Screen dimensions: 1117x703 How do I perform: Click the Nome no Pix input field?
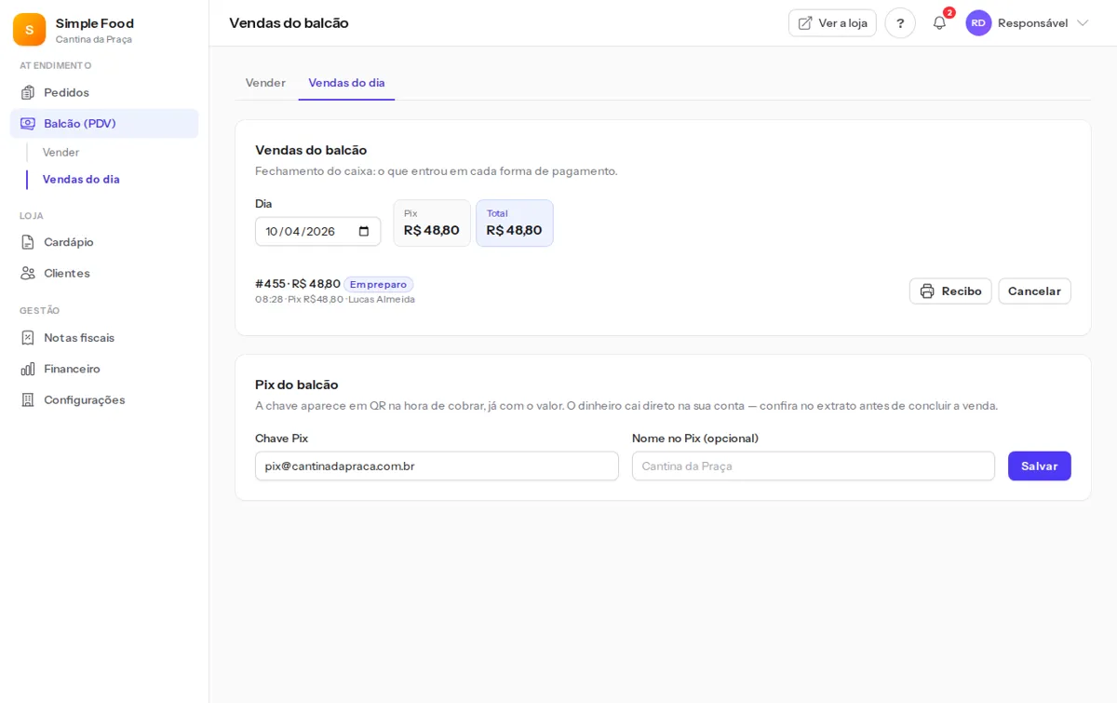pyautogui.click(x=814, y=466)
